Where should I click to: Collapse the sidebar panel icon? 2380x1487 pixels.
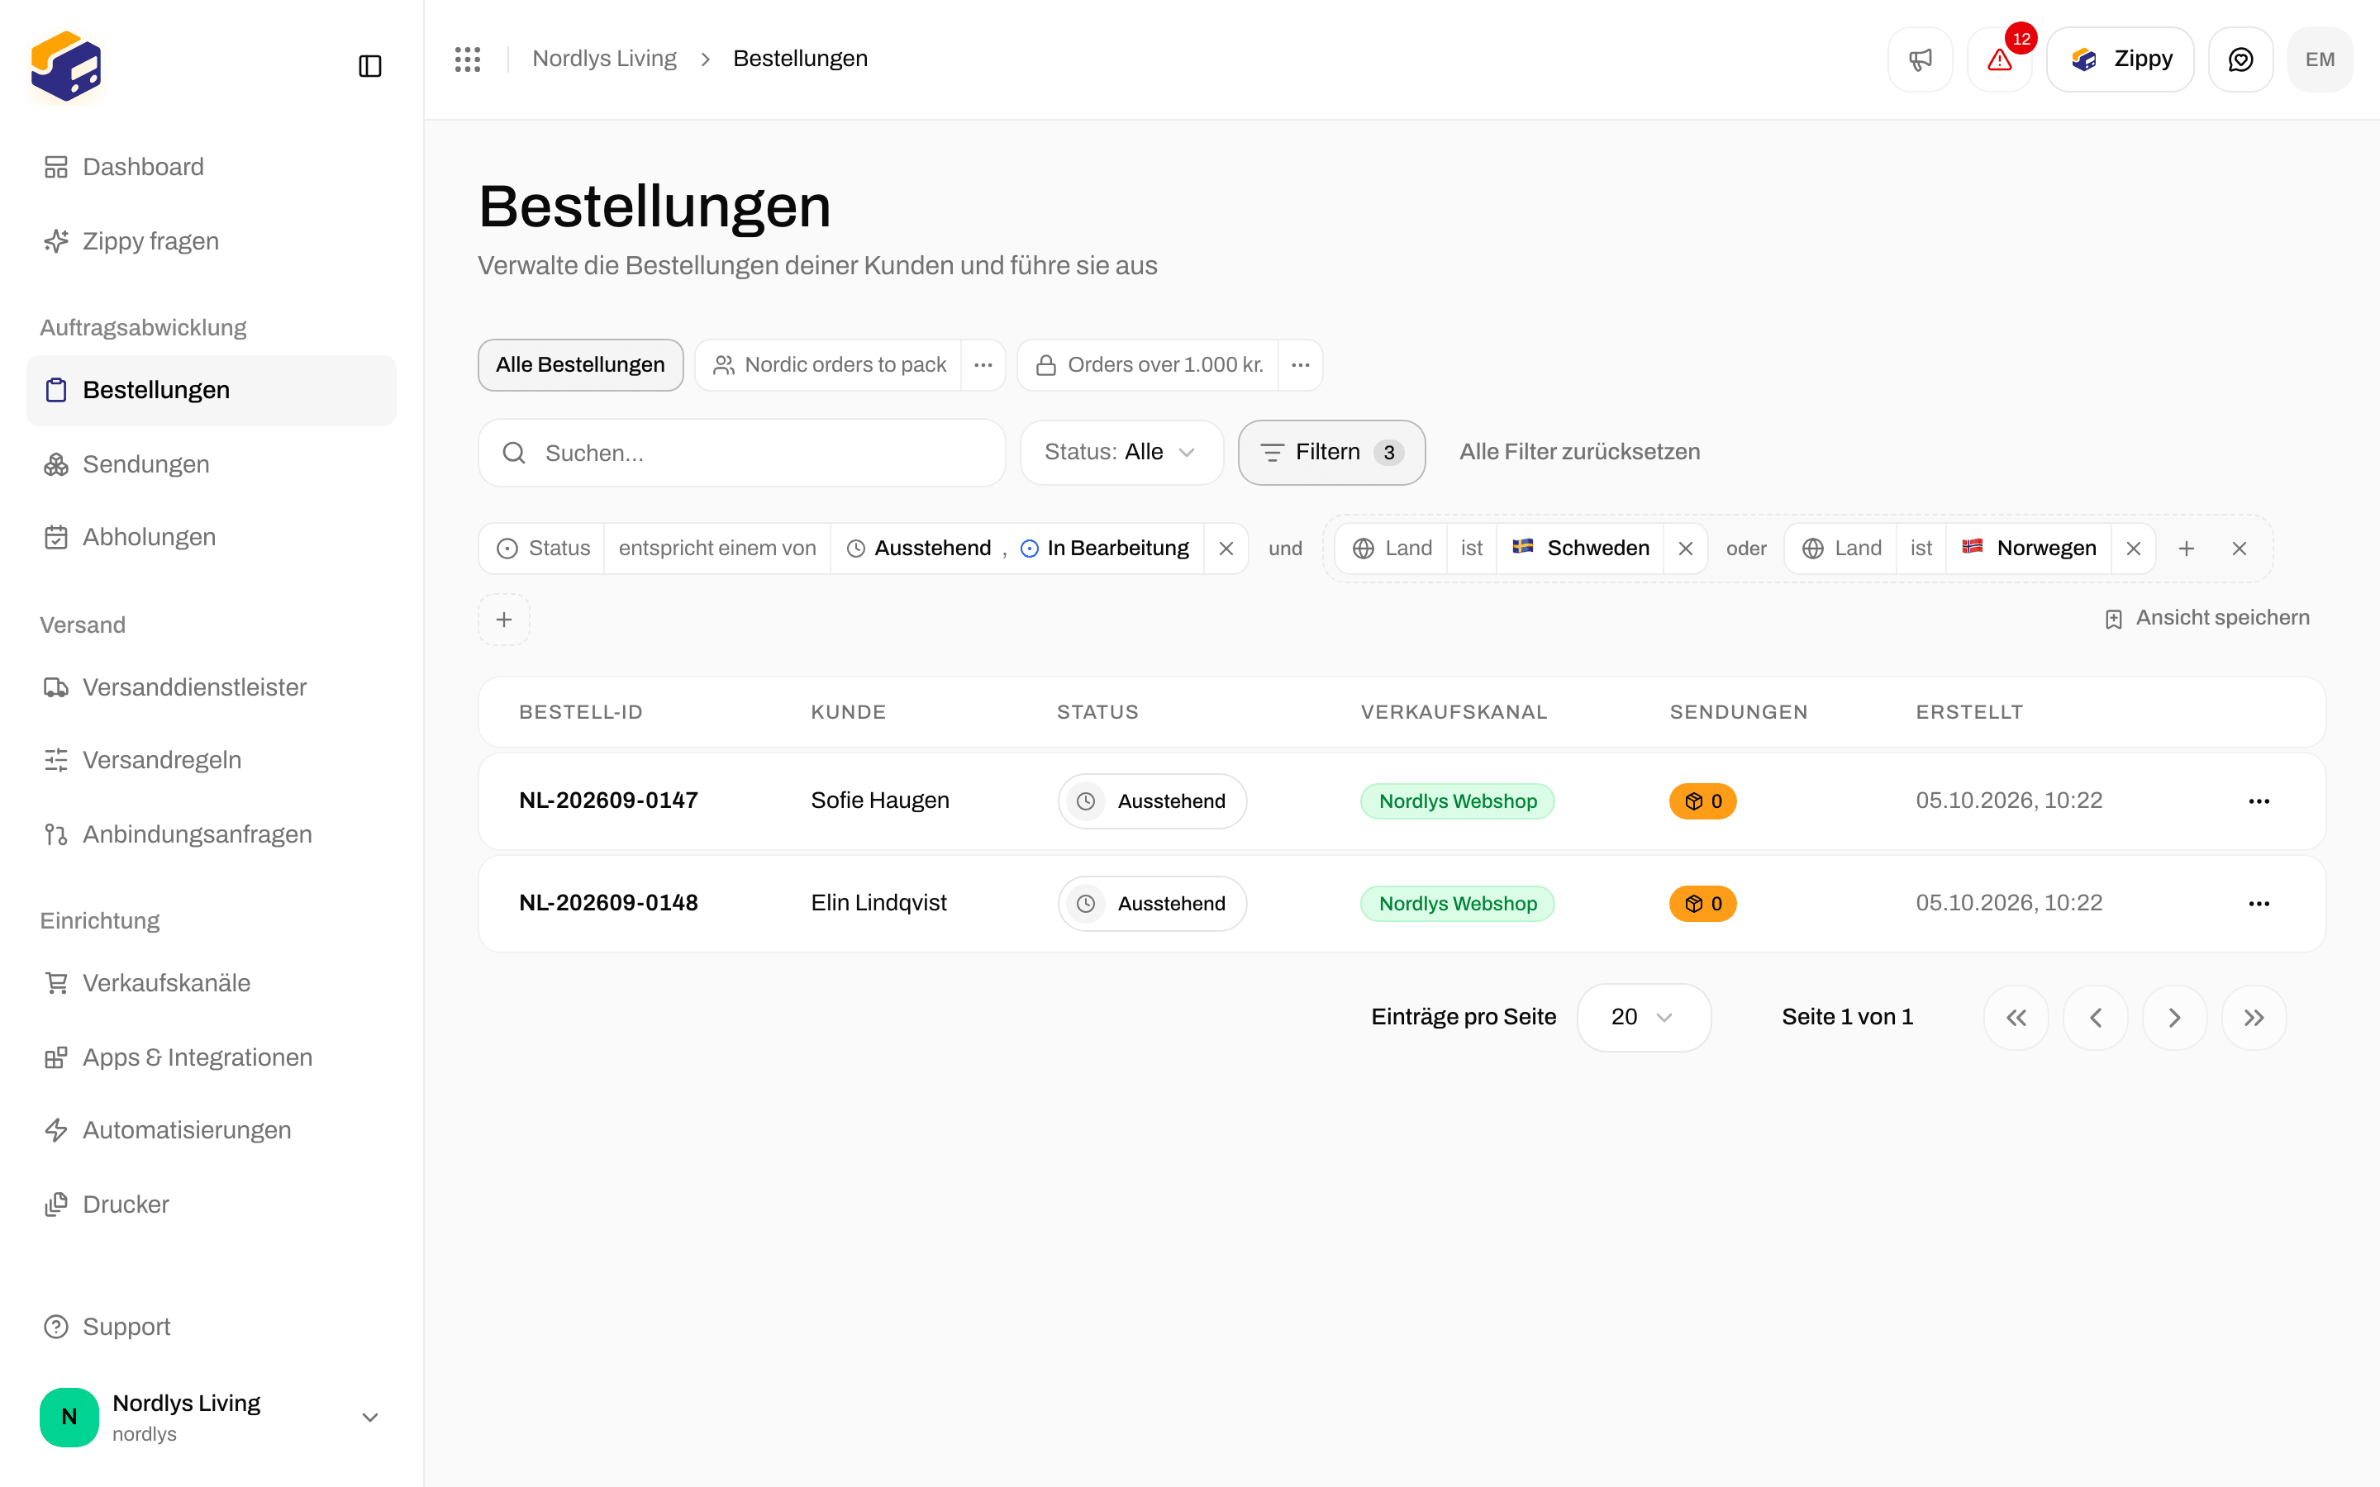[x=369, y=66]
